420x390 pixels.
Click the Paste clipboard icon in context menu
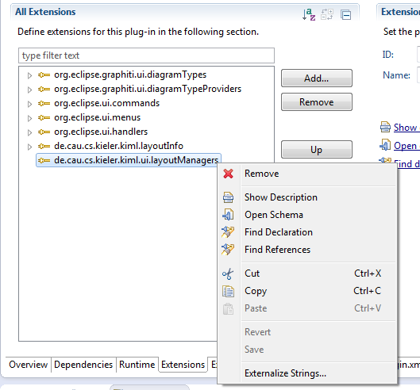pos(228,308)
